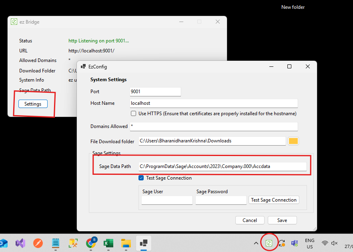Click the Test Sage Connection button
353x252 pixels.
click(x=274, y=200)
